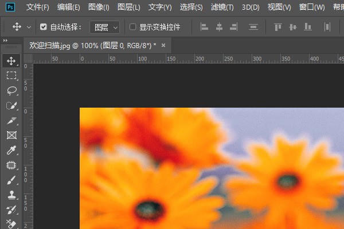Select the Move tool in the toolbox
344x229 pixels.
11,61
